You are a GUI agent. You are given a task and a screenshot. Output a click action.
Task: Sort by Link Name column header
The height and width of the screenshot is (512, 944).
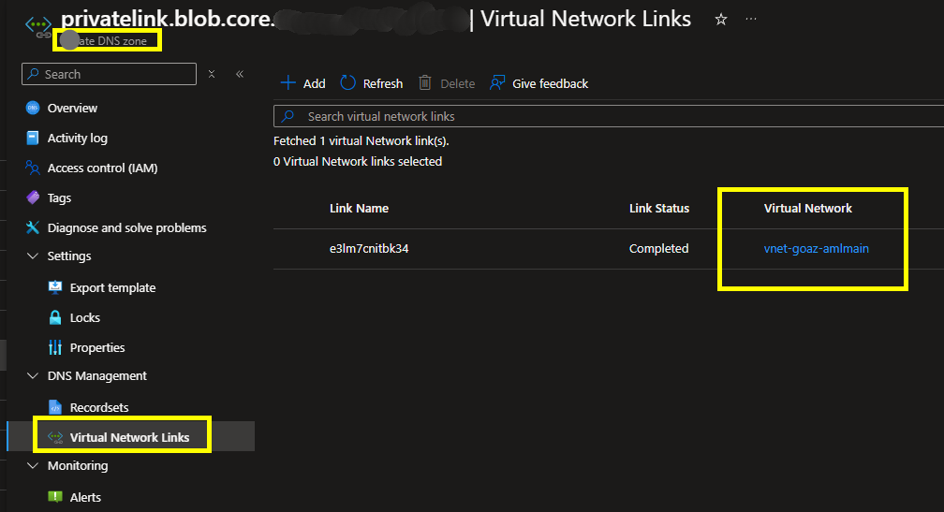click(359, 208)
